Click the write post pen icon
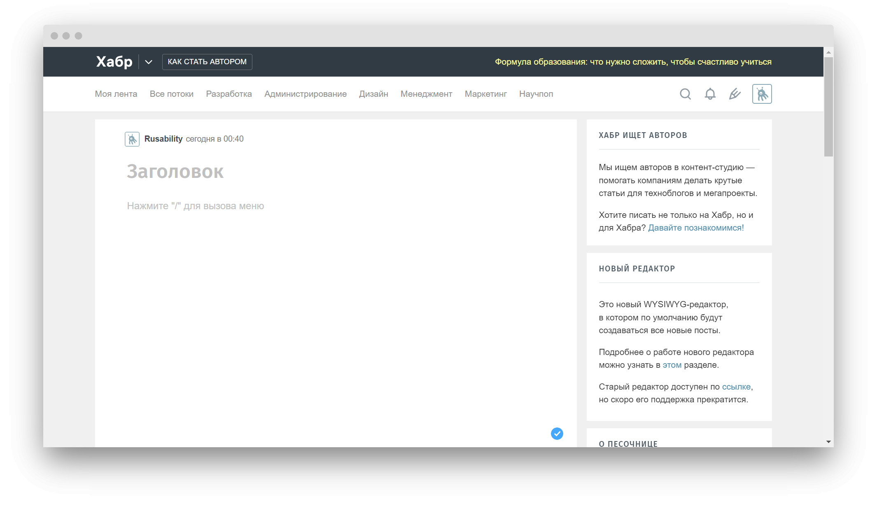The height and width of the screenshot is (509, 877). (x=735, y=94)
